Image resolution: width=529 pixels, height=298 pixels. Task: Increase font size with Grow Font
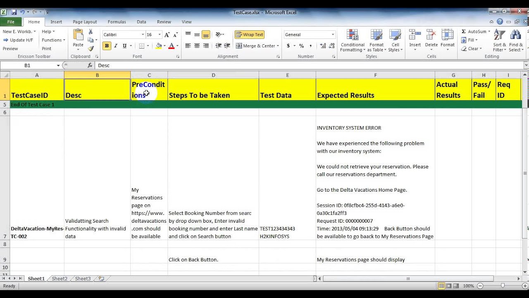point(167,35)
